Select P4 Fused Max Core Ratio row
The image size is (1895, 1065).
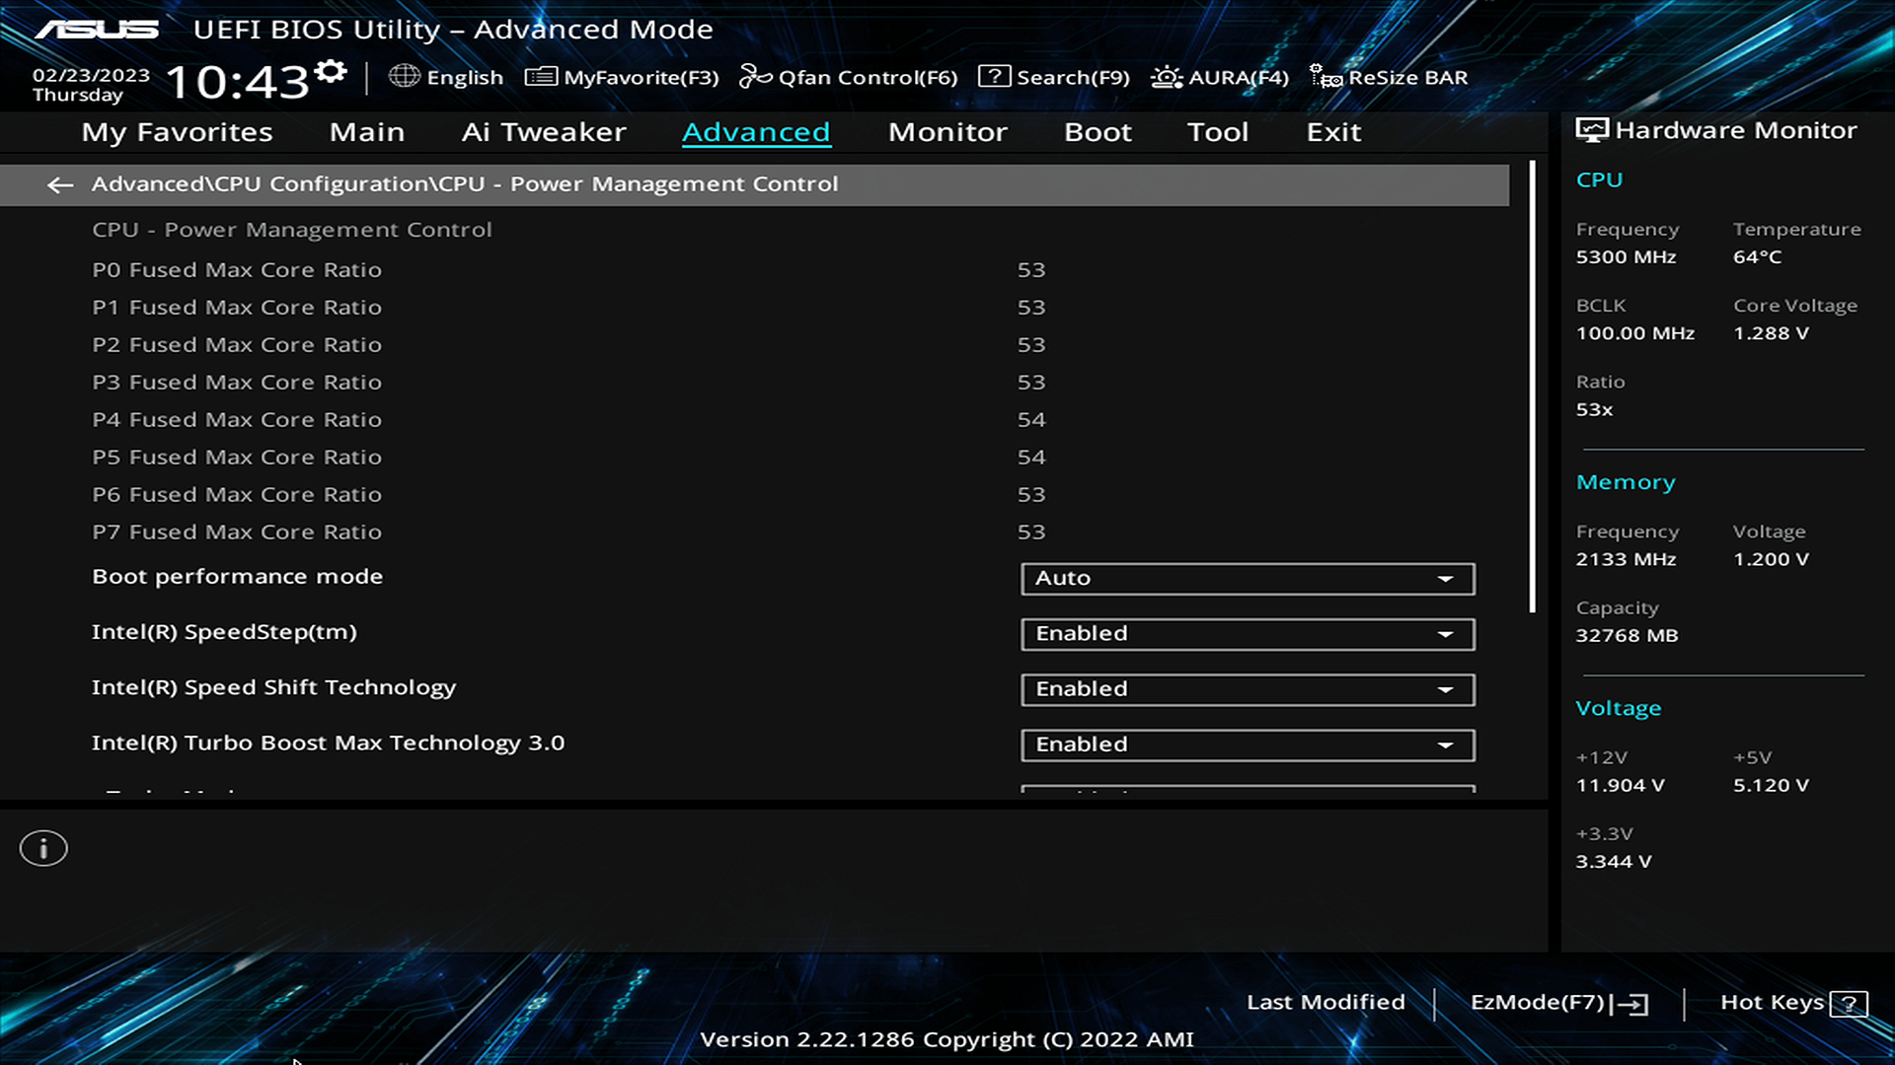pyautogui.click(x=754, y=420)
